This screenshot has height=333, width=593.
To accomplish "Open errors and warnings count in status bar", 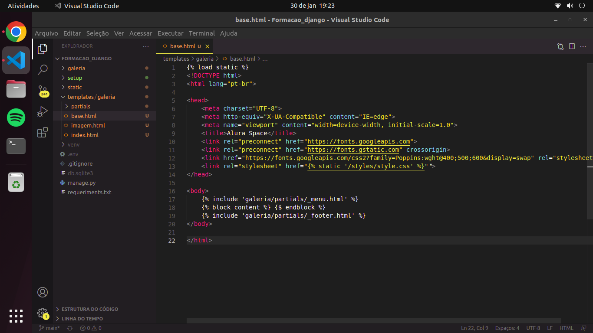I will click(90, 328).
